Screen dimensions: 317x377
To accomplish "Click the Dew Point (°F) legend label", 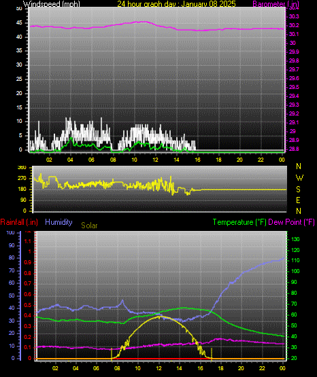I will pyautogui.click(x=291, y=222).
